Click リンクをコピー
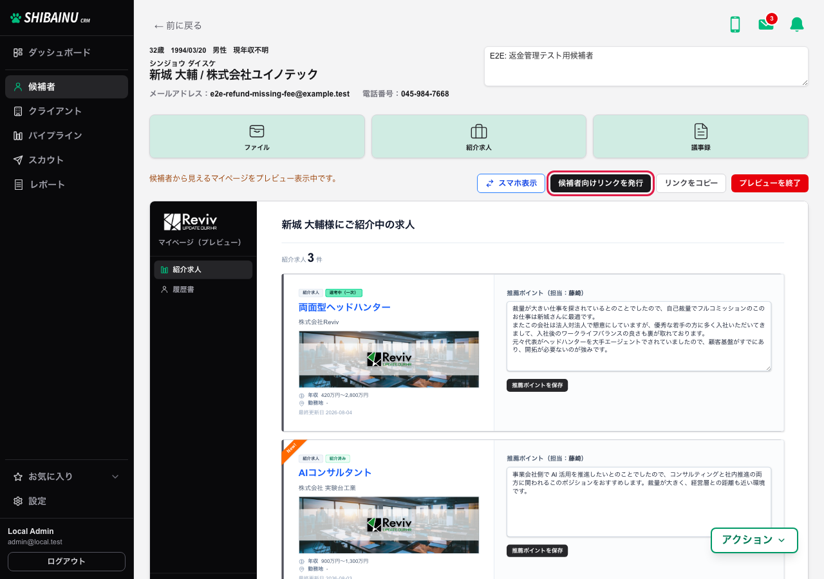Screen dimensions: 824x579 (x=691, y=183)
